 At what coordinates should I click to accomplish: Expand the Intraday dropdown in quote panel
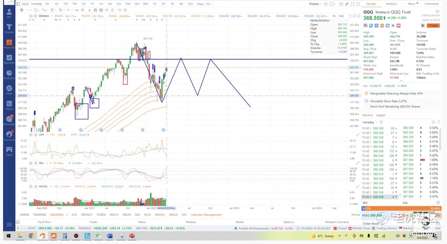pos(370,122)
